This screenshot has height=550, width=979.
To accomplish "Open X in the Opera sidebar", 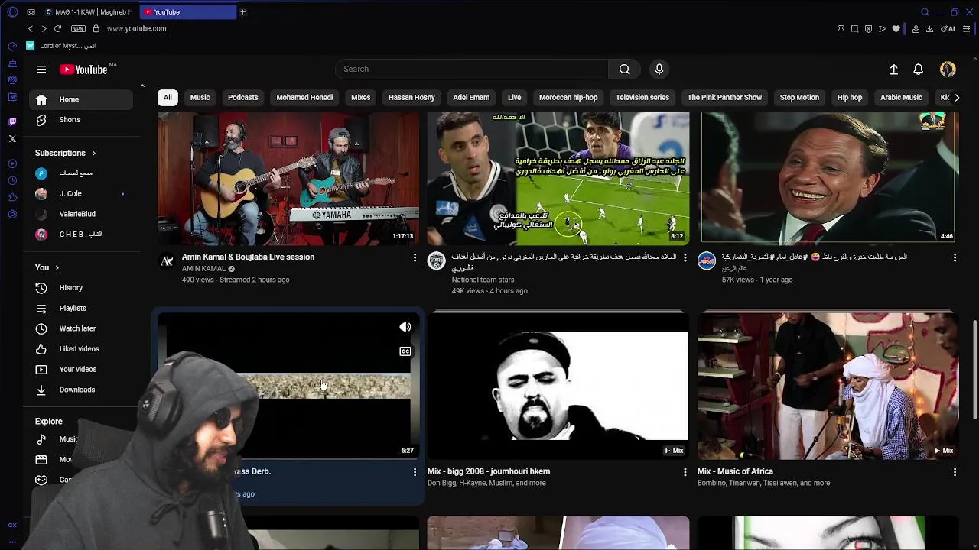I will click(x=12, y=138).
